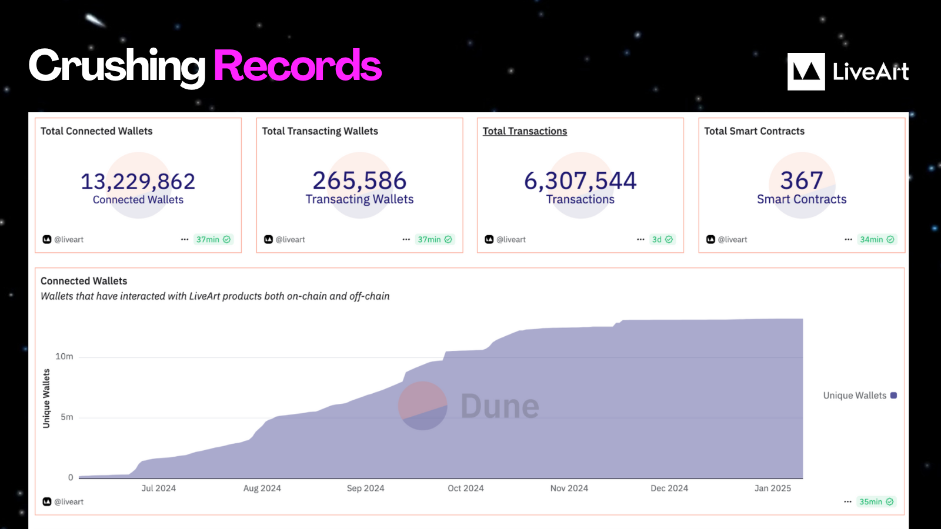Image resolution: width=941 pixels, height=529 pixels.
Task: Click the Jul 2024 axis label
Action: [x=159, y=488]
